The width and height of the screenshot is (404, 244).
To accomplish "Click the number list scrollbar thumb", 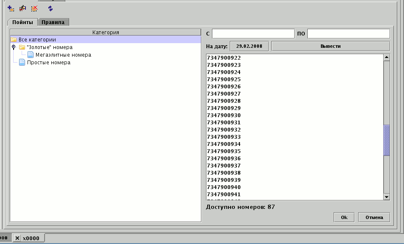I will click(x=386, y=140).
